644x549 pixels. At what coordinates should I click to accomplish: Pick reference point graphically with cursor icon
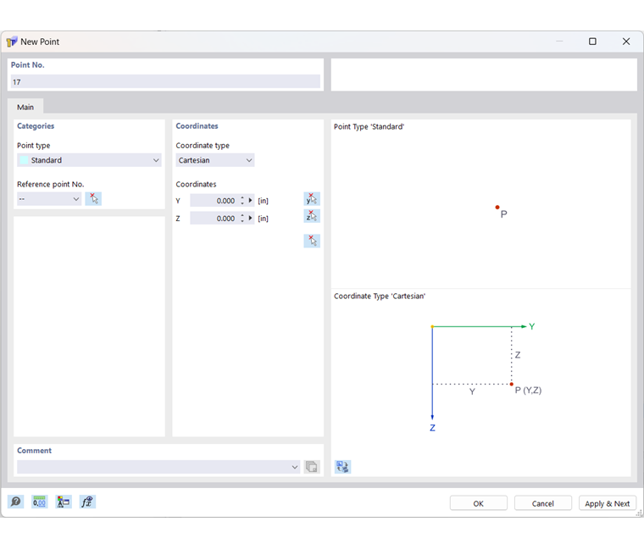(x=93, y=199)
